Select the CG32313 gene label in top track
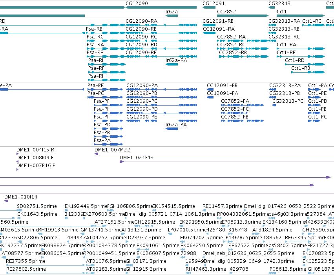 click(x=279, y=4)
